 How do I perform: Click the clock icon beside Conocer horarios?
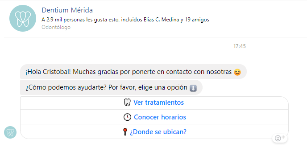coord(127,117)
